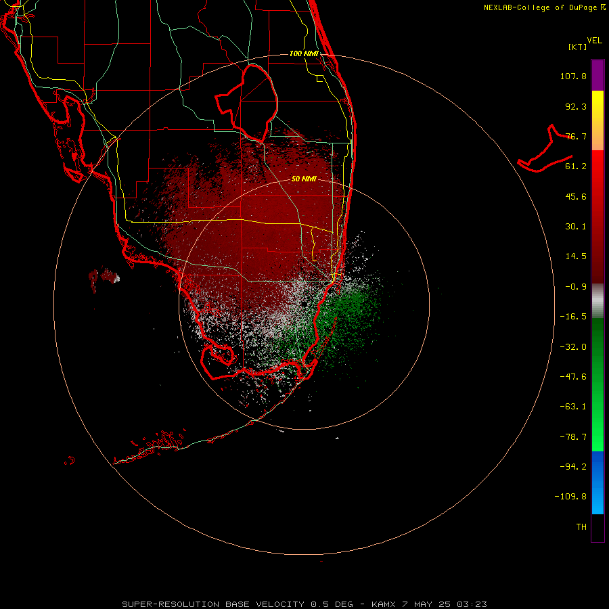Click the 92.3 velocity scale value
609x609 pixels.
pos(576,106)
